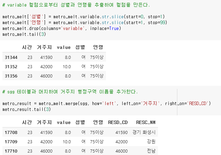The height and width of the screenshot is (155, 221).
Task: Click the 10.0 value in row 17709
Action: 67,142
